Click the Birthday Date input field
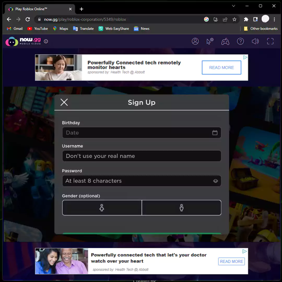 tap(142, 133)
